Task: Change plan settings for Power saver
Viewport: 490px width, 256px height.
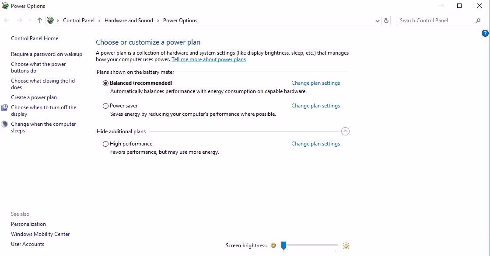Action: 315,106
